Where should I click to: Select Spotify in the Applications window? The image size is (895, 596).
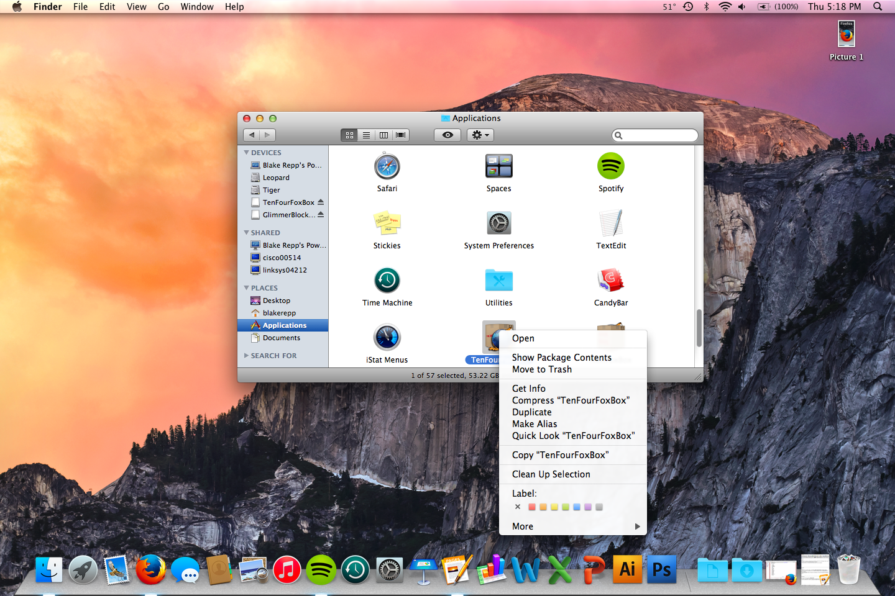610,166
